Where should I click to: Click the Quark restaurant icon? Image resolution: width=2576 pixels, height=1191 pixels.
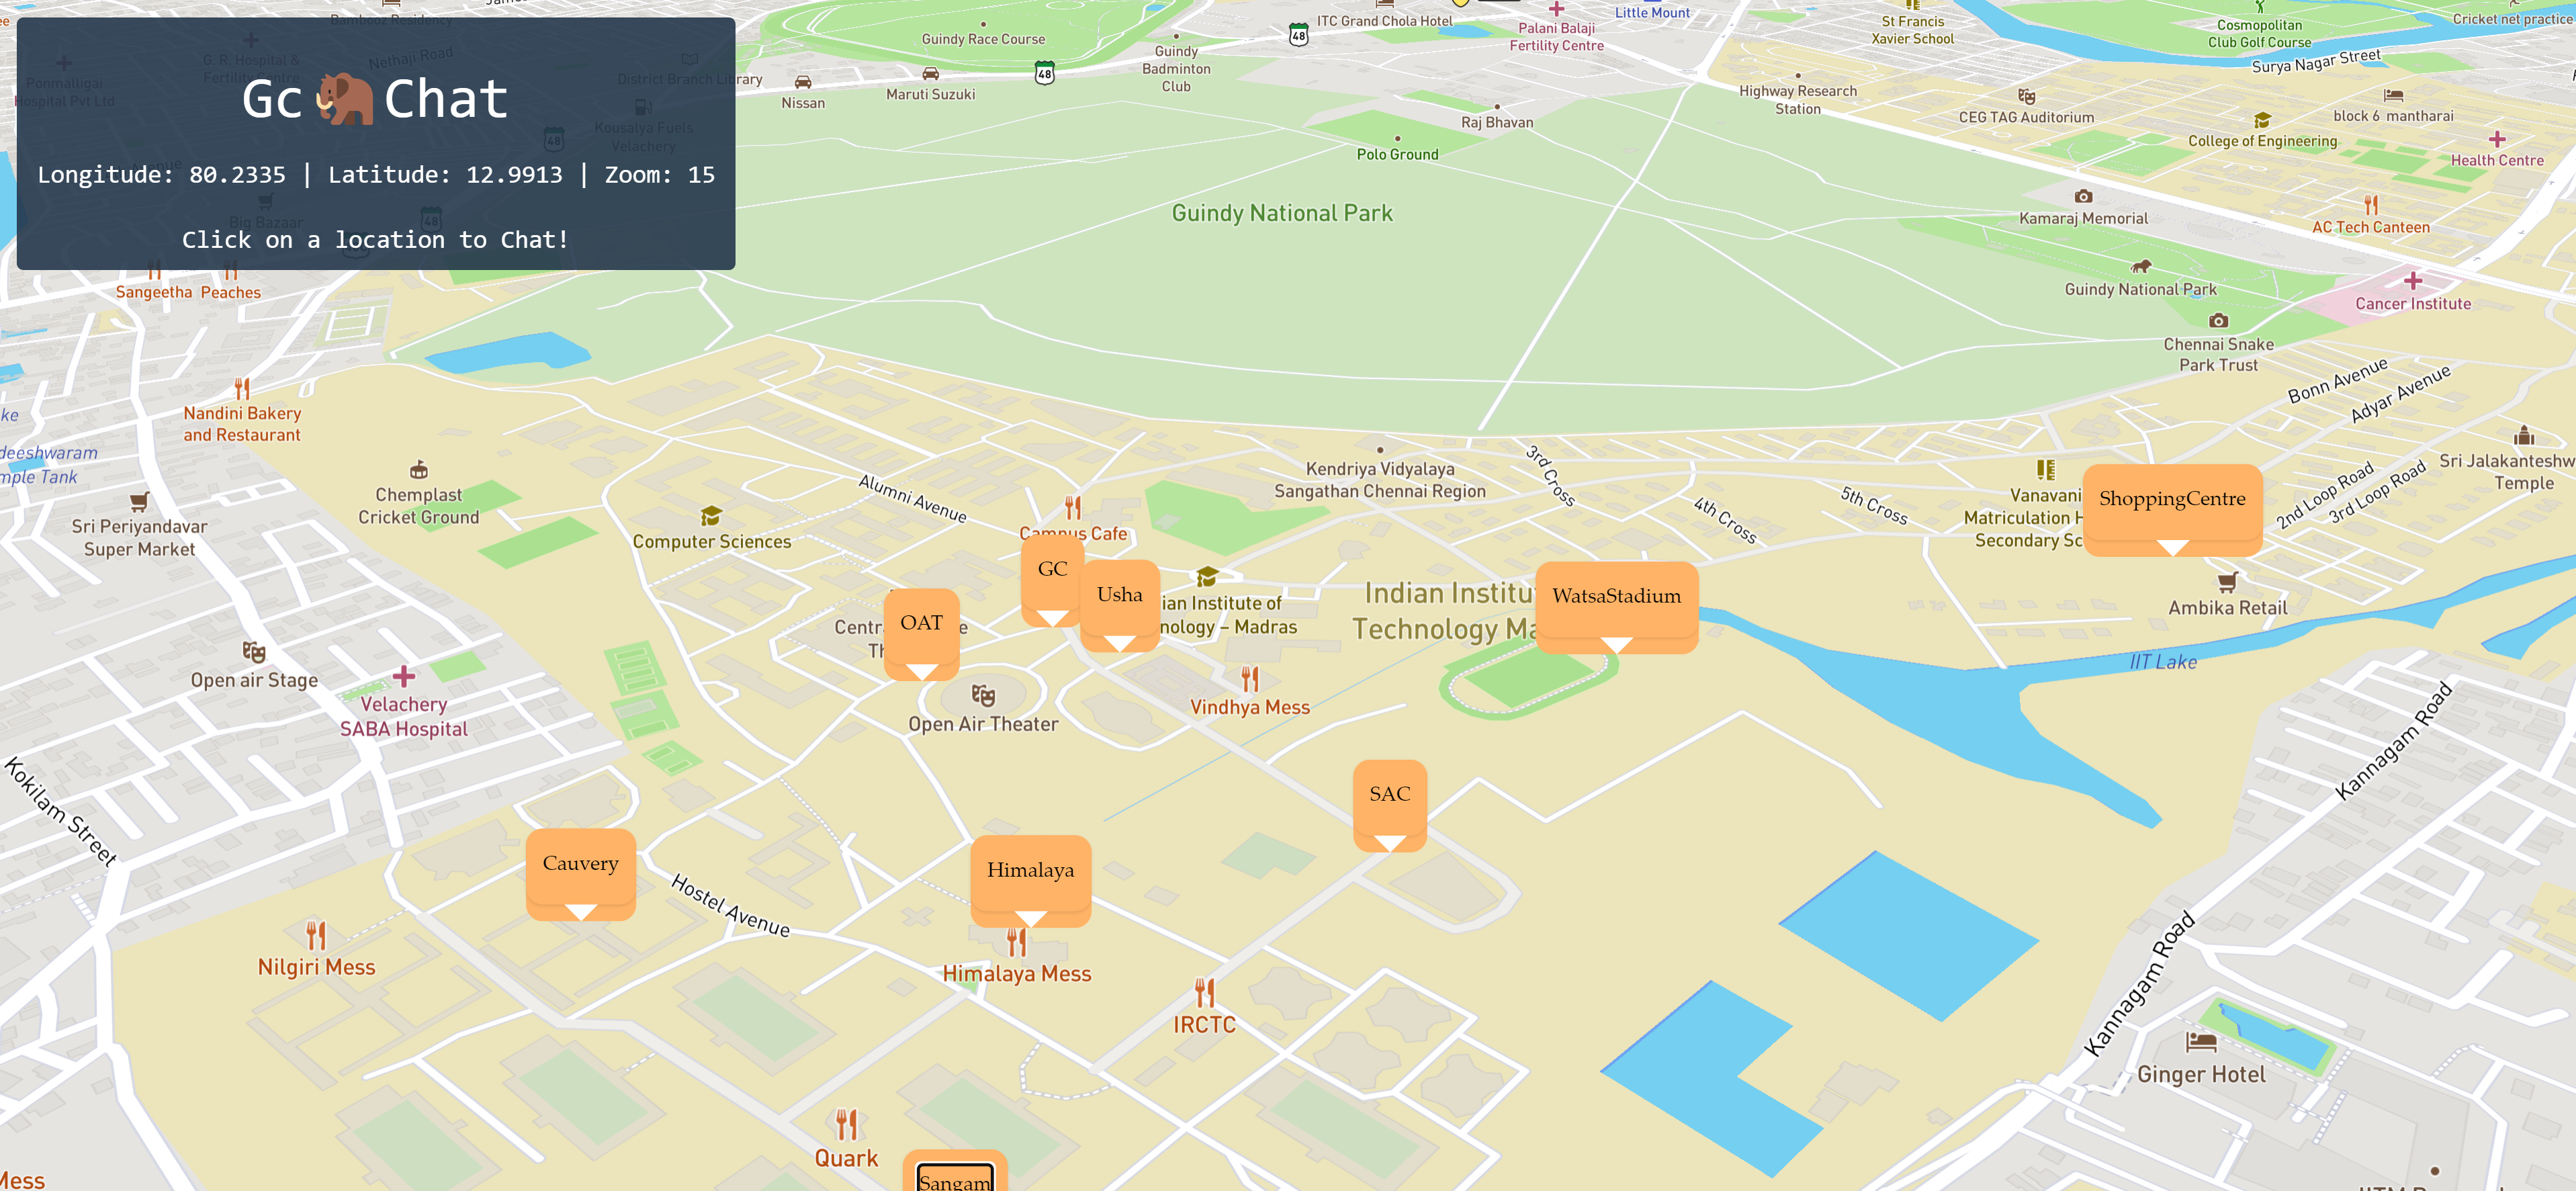point(846,1125)
